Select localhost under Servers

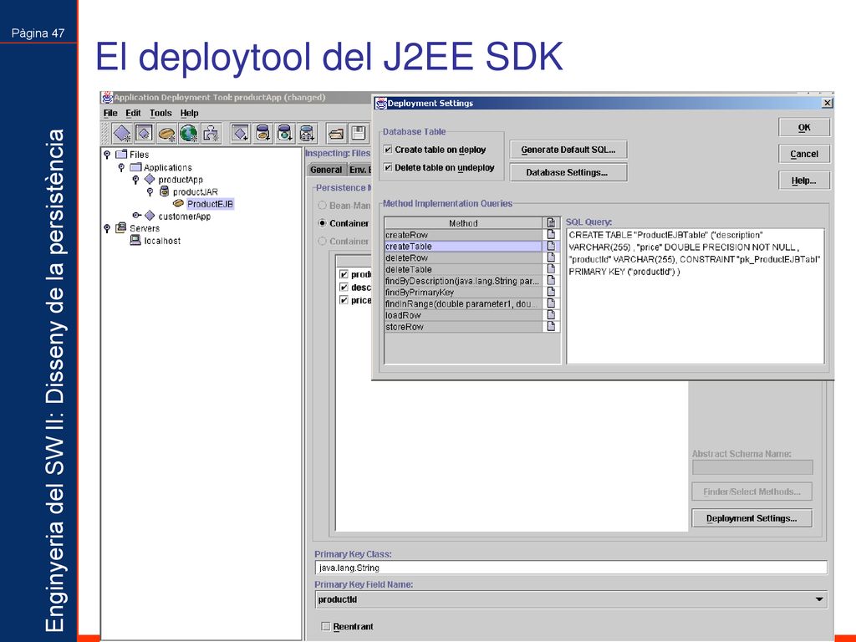point(162,241)
